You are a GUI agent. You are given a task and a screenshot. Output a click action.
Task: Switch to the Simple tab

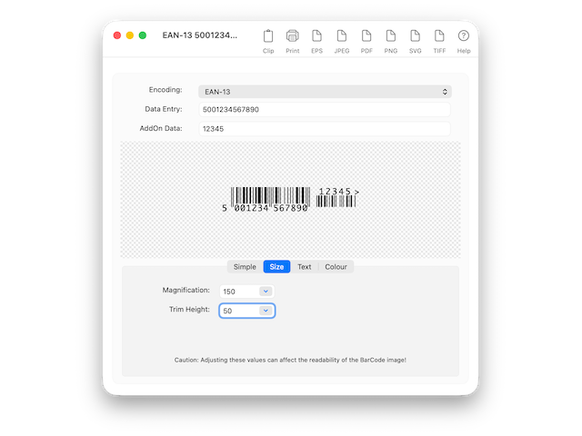(x=245, y=267)
